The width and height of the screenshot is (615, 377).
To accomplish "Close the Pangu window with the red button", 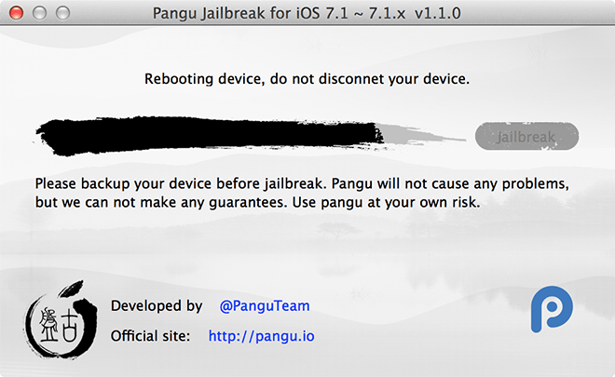I will pos(16,13).
